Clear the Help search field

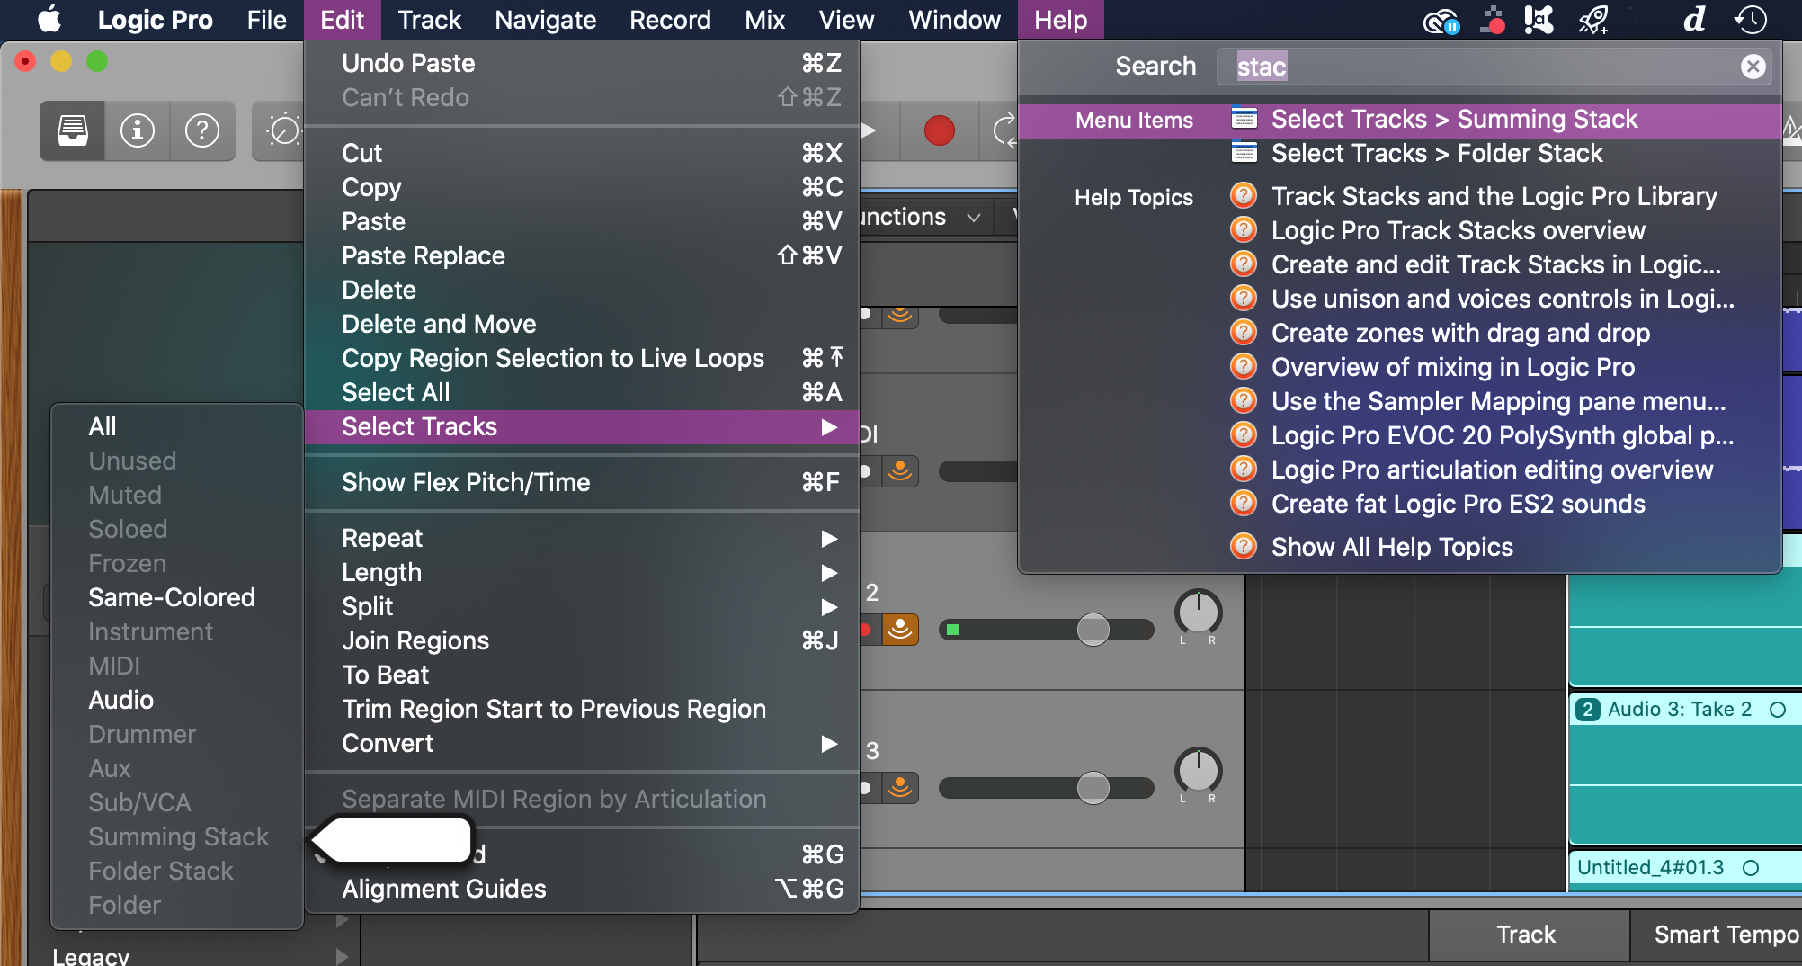[1753, 67]
